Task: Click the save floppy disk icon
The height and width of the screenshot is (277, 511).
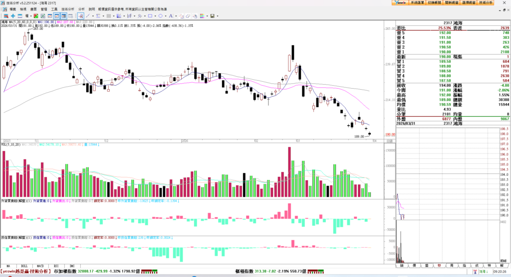Action: [212, 16]
